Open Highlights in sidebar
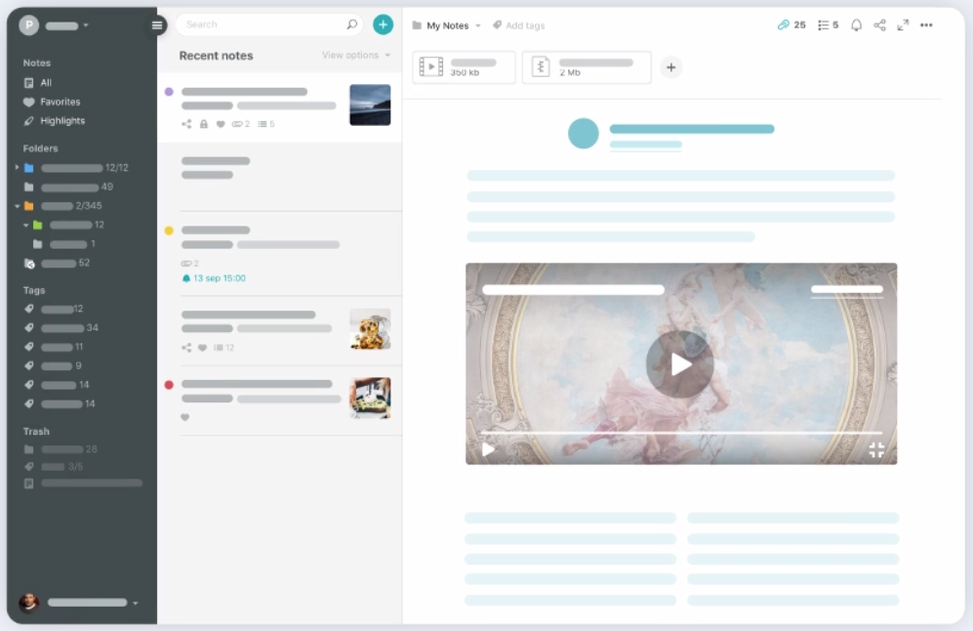The image size is (973, 631). (x=54, y=121)
